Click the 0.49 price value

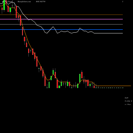tap(126, 98)
